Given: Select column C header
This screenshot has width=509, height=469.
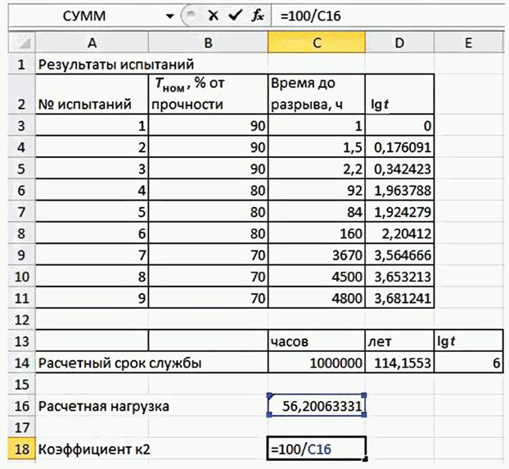Looking at the screenshot, I should 316,43.
